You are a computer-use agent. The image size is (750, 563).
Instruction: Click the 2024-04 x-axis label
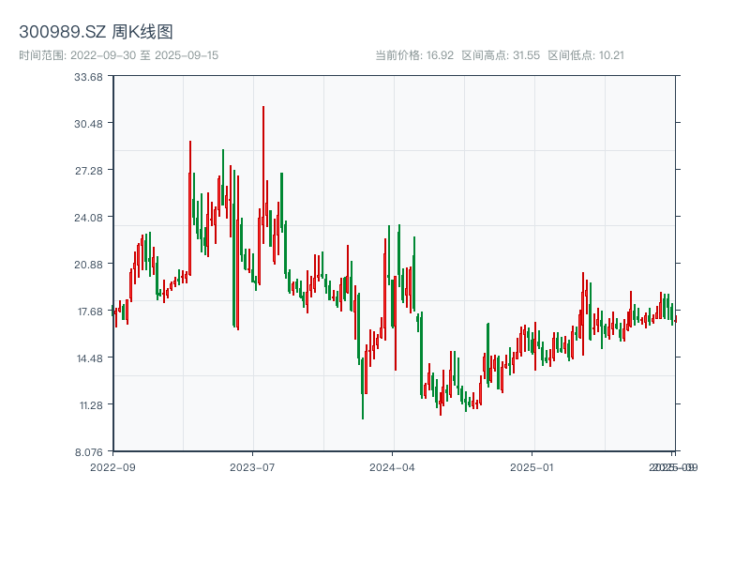[392, 467]
